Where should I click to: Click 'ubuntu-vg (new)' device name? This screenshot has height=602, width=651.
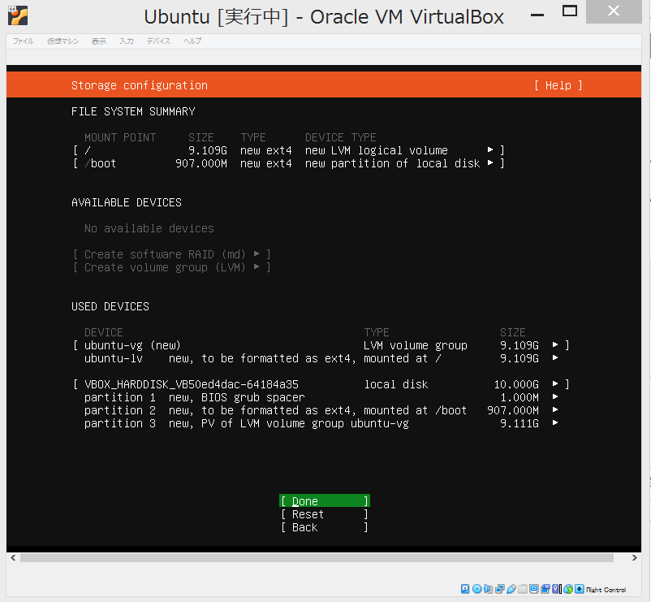[132, 345]
